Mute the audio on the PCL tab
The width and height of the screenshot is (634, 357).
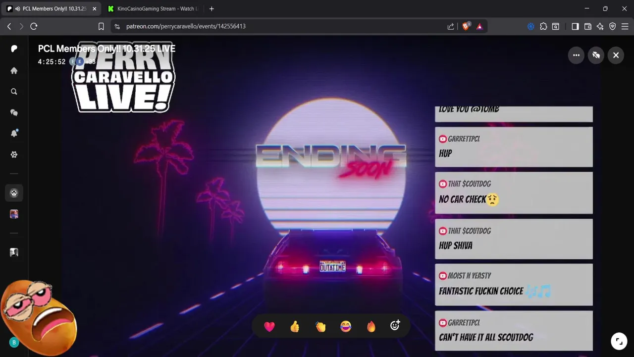pos(18,9)
